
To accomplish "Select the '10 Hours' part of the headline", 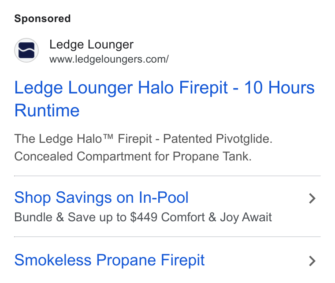I will pyautogui.click(x=279, y=87).
